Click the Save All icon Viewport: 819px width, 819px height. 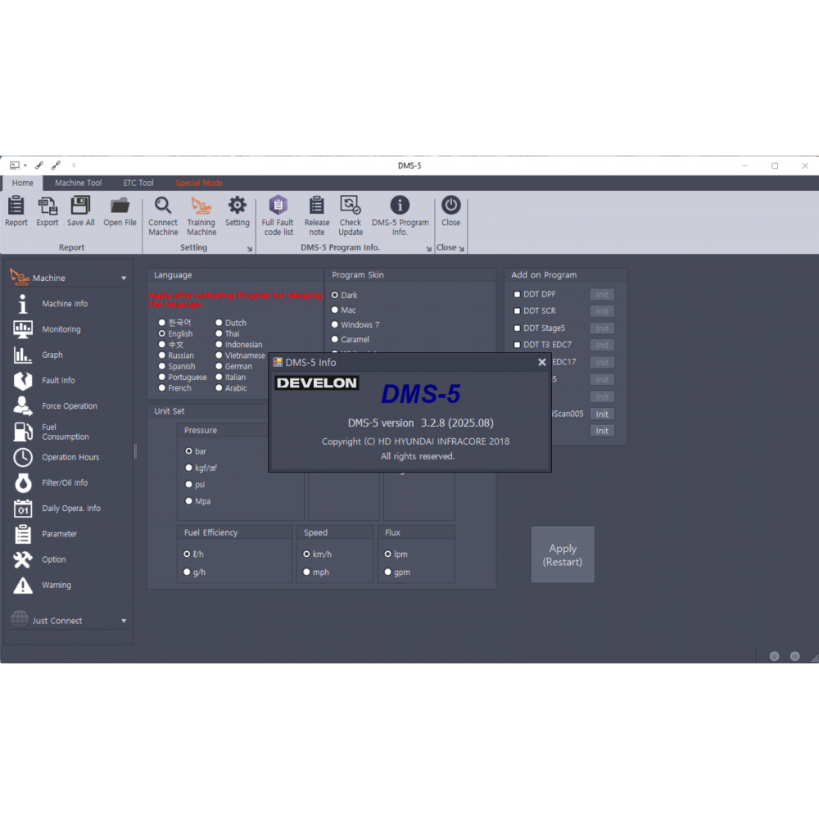[80, 206]
